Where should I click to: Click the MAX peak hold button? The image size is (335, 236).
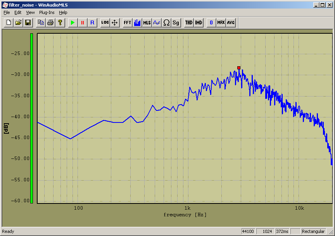[221, 22]
